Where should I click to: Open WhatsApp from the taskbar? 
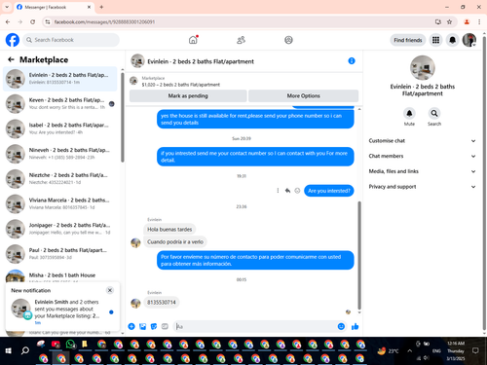point(70,345)
